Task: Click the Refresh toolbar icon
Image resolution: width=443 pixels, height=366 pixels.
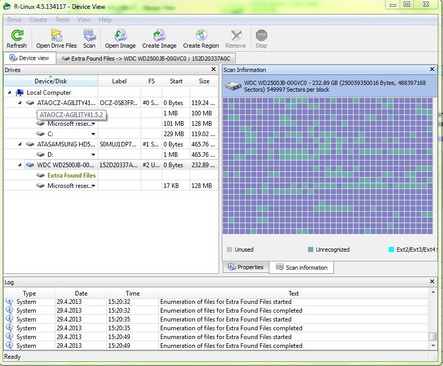Action: coord(17,35)
